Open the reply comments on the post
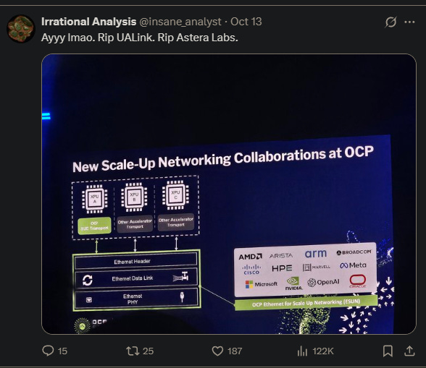This screenshot has height=368, width=426. (x=48, y=351)
